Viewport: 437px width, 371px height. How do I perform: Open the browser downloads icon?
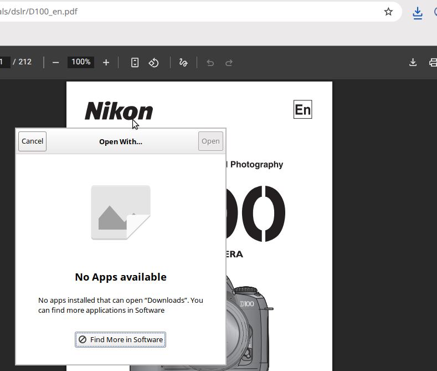(x=418, y=13)
